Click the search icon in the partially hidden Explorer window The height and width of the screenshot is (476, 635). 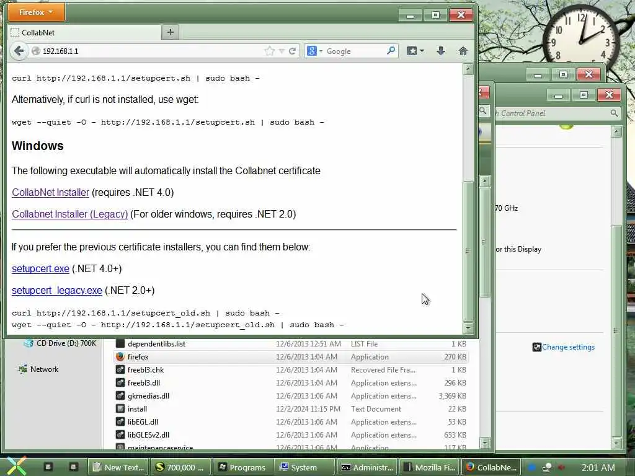tap(483, 110)
